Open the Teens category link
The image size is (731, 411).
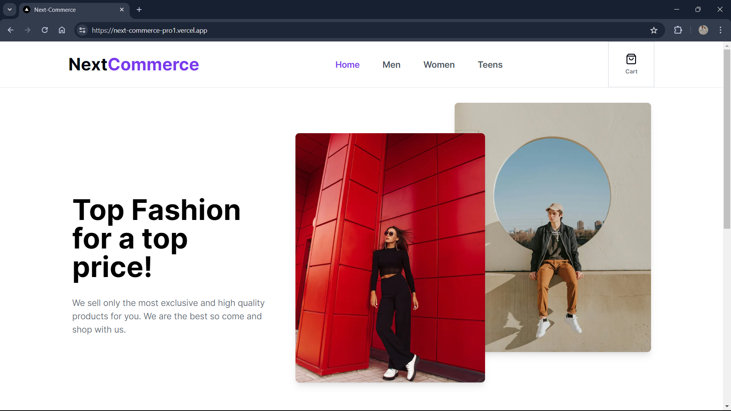[490, 65]
